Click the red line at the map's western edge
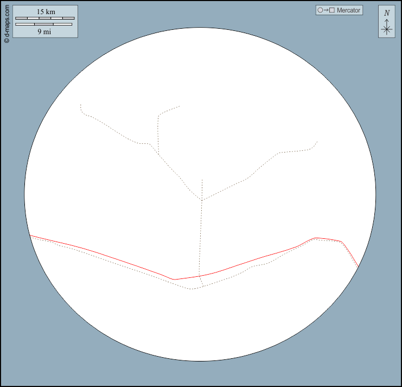Screen dimensions: 402x387 31,236
